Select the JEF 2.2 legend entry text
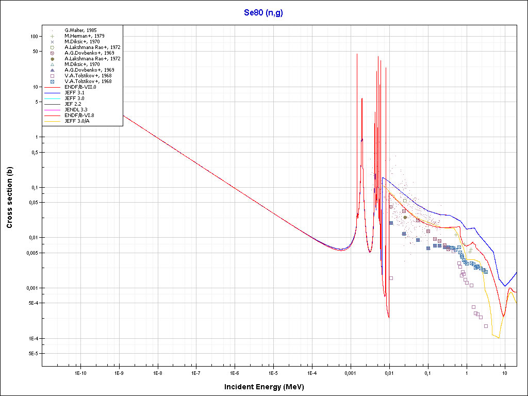 click(x=73, y=104)
